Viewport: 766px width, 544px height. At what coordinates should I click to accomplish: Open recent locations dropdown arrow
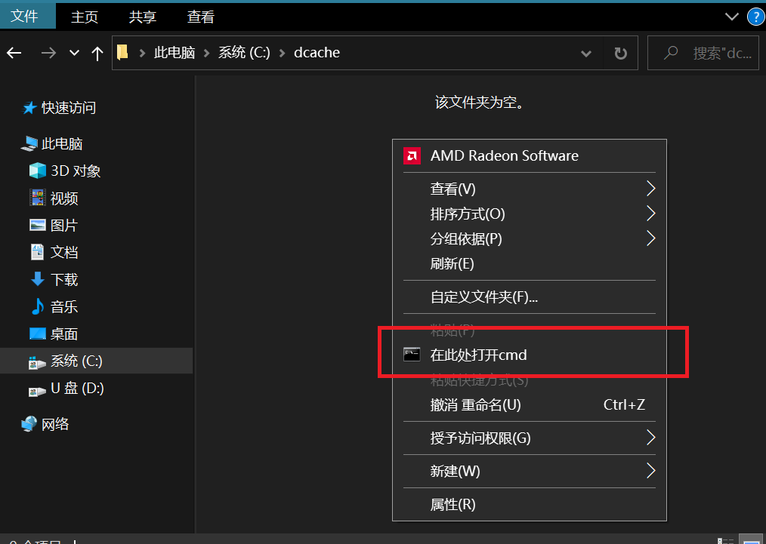(x=74, y=53)
